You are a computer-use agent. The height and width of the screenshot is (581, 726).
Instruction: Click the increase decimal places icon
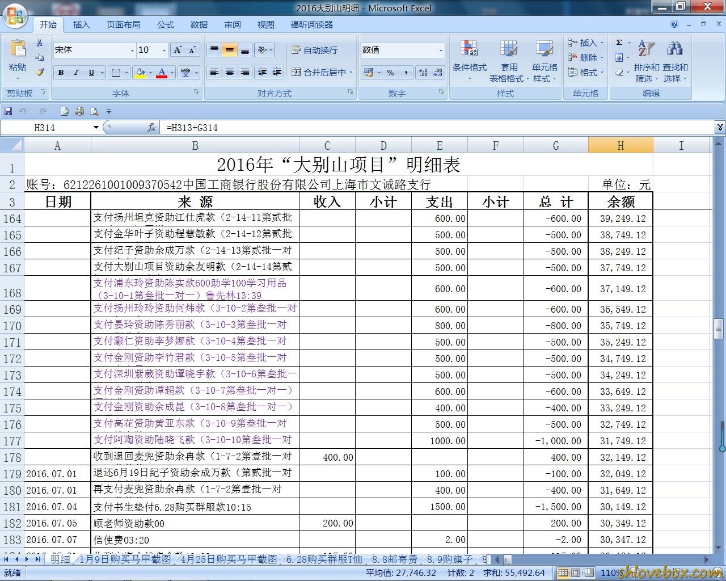click(423, 73)
